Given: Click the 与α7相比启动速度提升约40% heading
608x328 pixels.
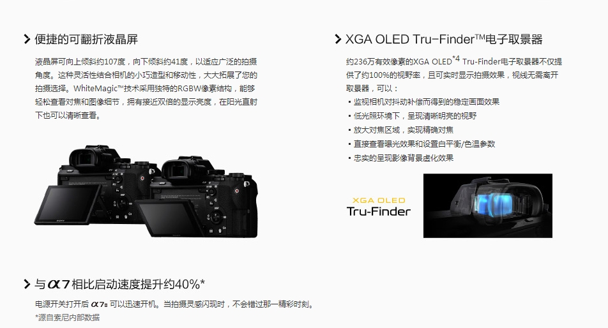Looking at the screenshot, I should [x=119, y=284].
